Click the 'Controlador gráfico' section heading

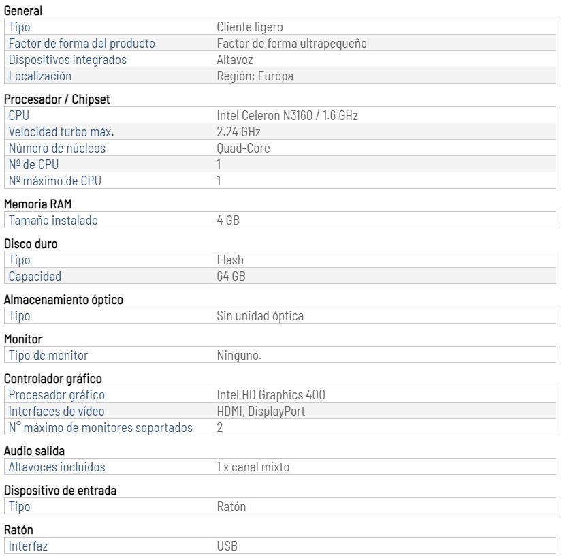click(x=53, y=379)
